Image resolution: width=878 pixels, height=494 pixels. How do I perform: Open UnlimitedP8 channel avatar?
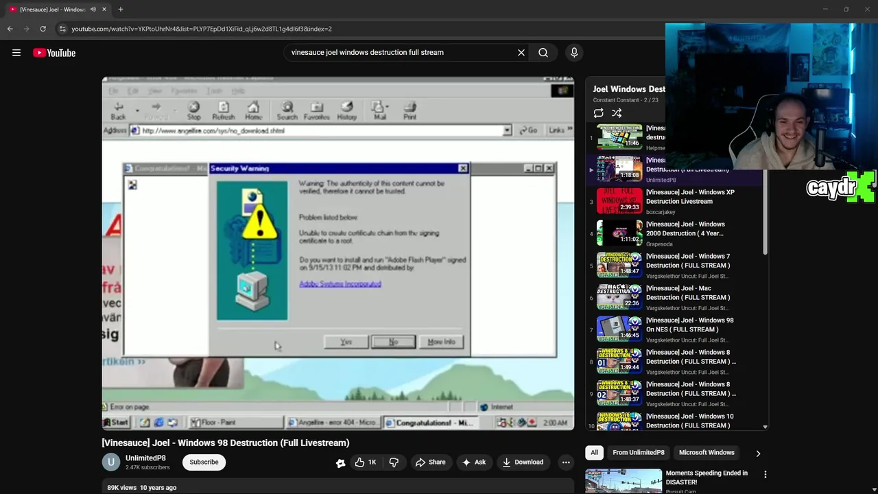click(111, 462)
